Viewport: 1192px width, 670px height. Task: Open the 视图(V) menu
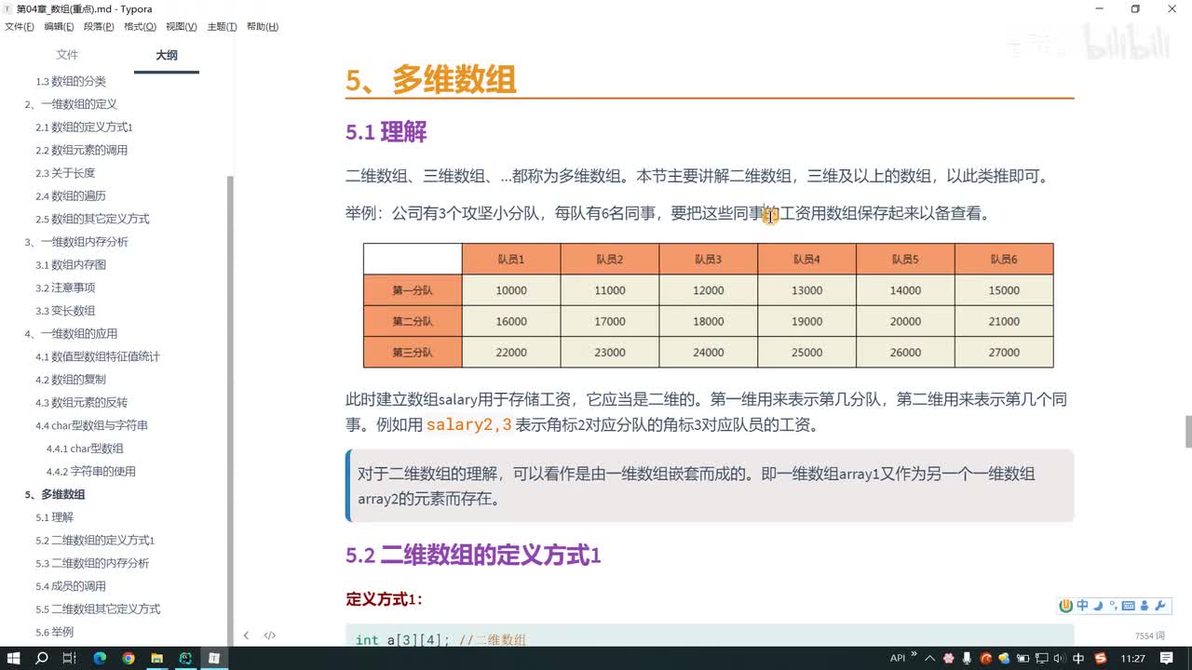point(181,27)
